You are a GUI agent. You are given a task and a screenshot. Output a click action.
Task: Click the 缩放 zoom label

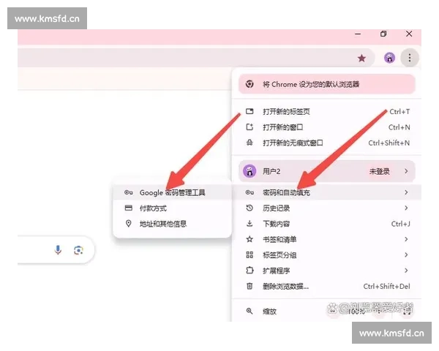[269, 312]
